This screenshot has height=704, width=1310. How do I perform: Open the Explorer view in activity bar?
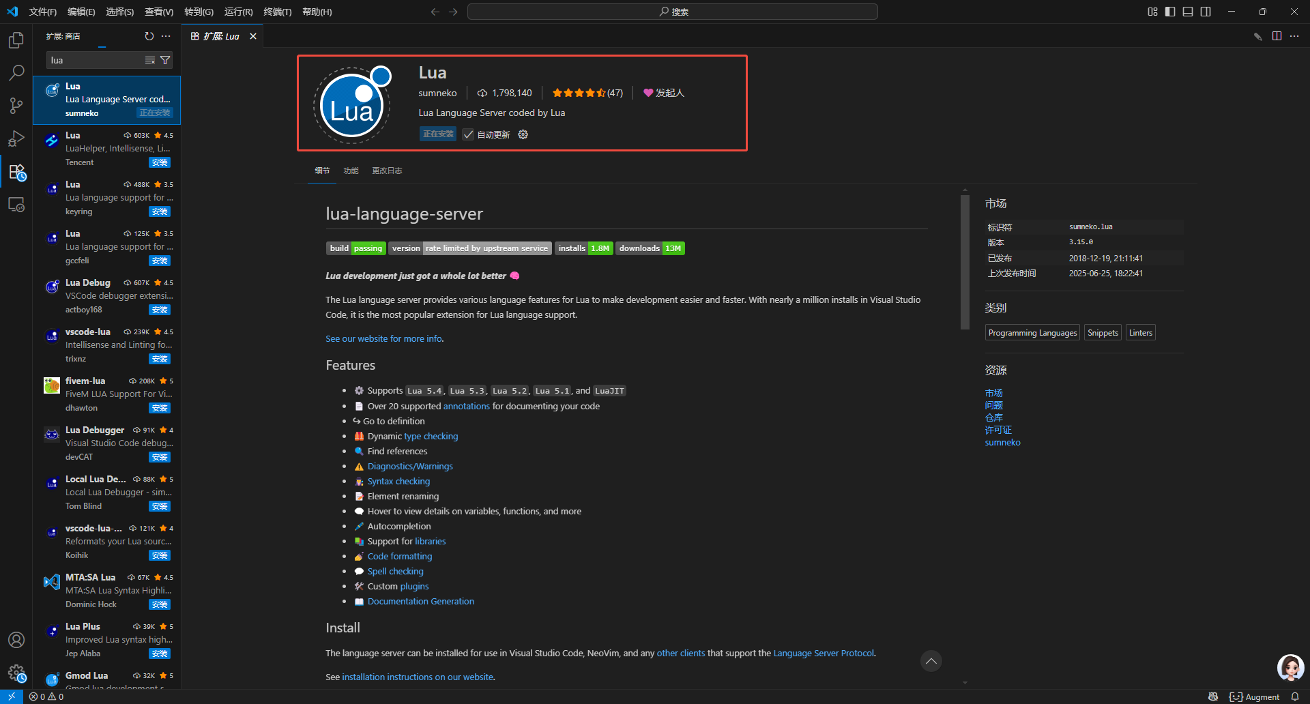(x=16, y=40)
